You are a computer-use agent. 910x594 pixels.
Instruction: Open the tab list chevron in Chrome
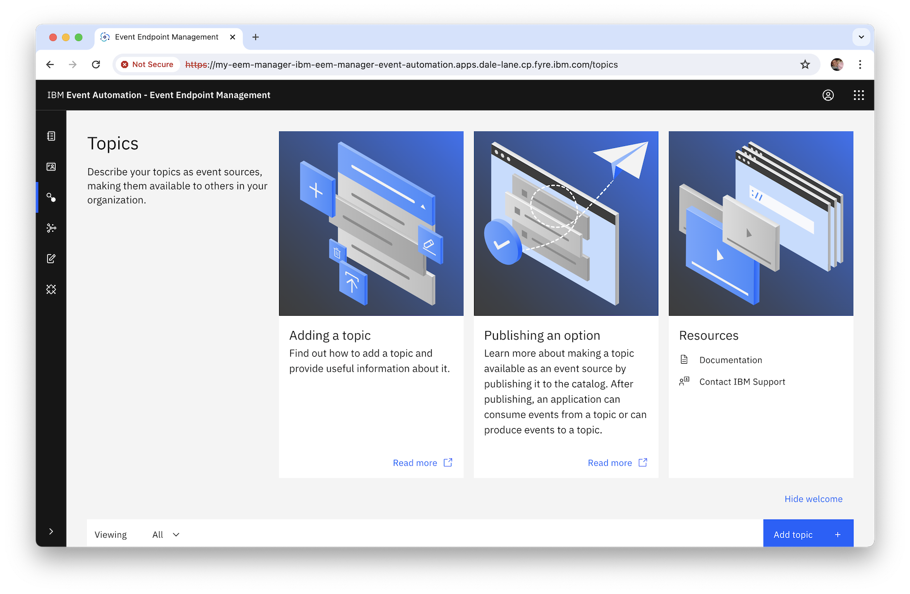861,37
